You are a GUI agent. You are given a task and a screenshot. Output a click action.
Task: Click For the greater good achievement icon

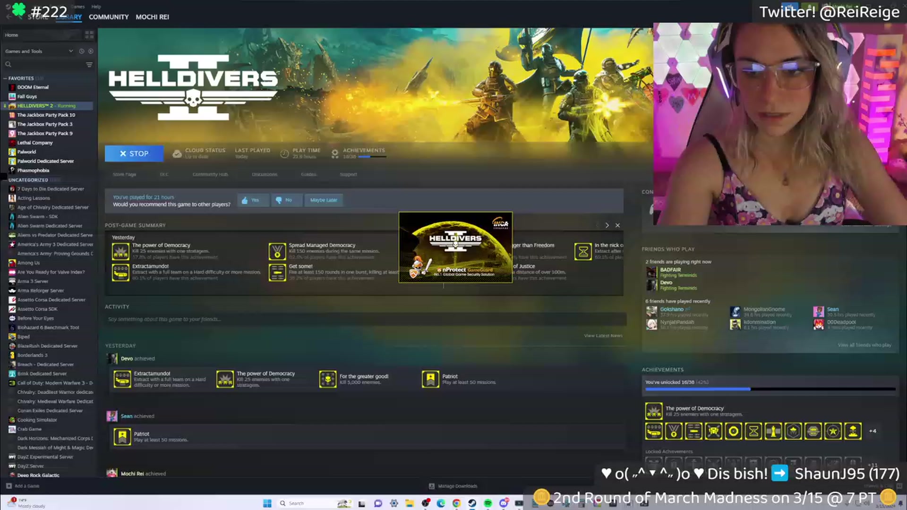point(328,379)
